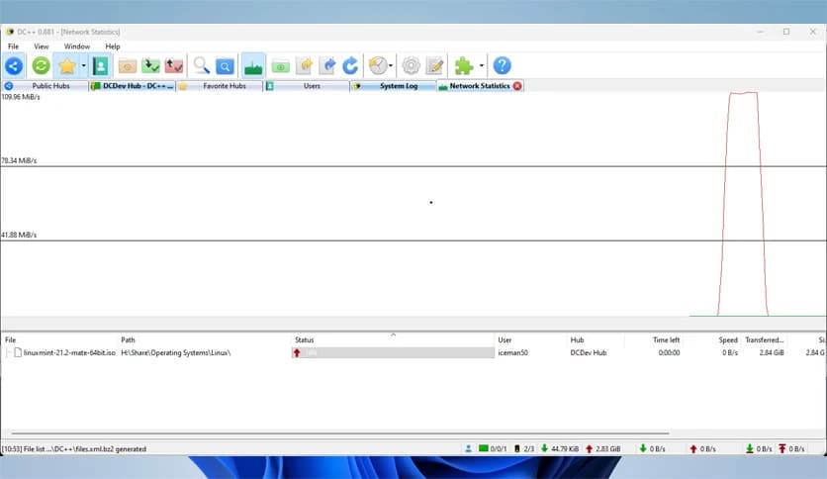
Task: Sort transfers by the Time left column header
Action: [654, 340]
